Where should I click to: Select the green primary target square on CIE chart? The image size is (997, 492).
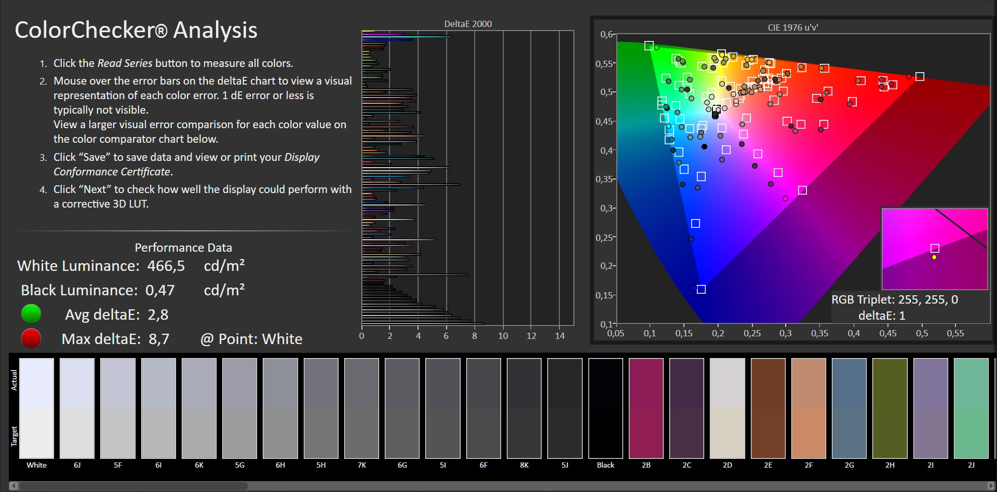tap(649, 46)
